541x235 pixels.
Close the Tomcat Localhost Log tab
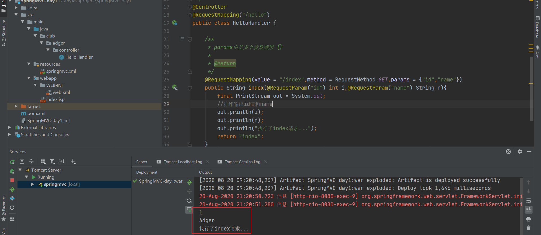(x=208, y=162)
